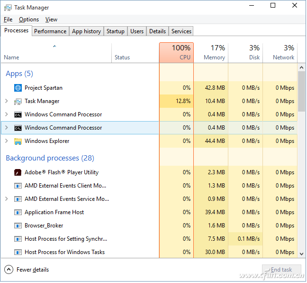
Task: Select the Project Spartan row
Action: [x=149, y=88]
